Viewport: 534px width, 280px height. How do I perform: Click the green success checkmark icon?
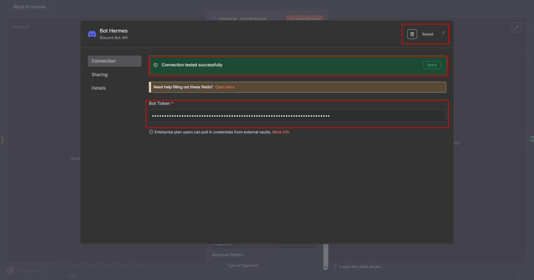point(155,65)
